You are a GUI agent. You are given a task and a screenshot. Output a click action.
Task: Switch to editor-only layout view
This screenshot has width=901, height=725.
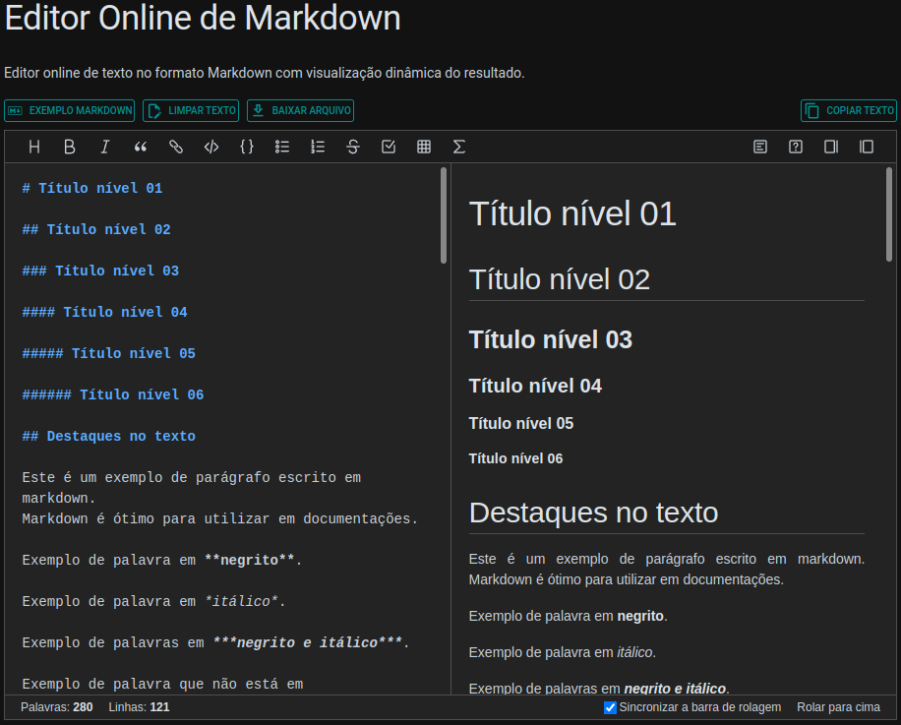pos(830,146)
